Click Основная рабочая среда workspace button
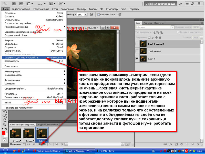This screenshot has width=205, height=154. [x=160, y=4]
